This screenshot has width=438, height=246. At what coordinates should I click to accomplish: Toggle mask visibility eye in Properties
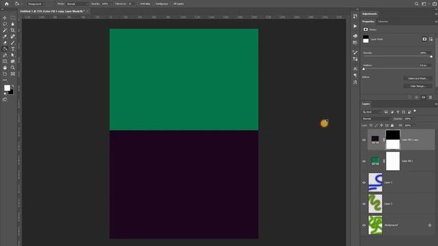click(424, 97)
